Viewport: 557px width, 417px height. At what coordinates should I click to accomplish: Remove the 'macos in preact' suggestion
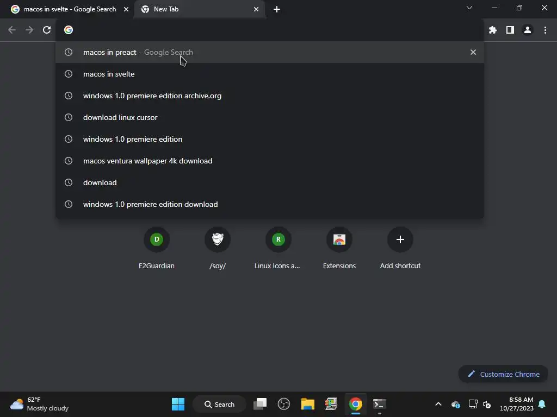[x=473, y=52]
